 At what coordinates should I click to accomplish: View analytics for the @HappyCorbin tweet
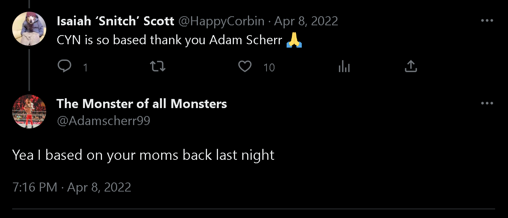344,67
